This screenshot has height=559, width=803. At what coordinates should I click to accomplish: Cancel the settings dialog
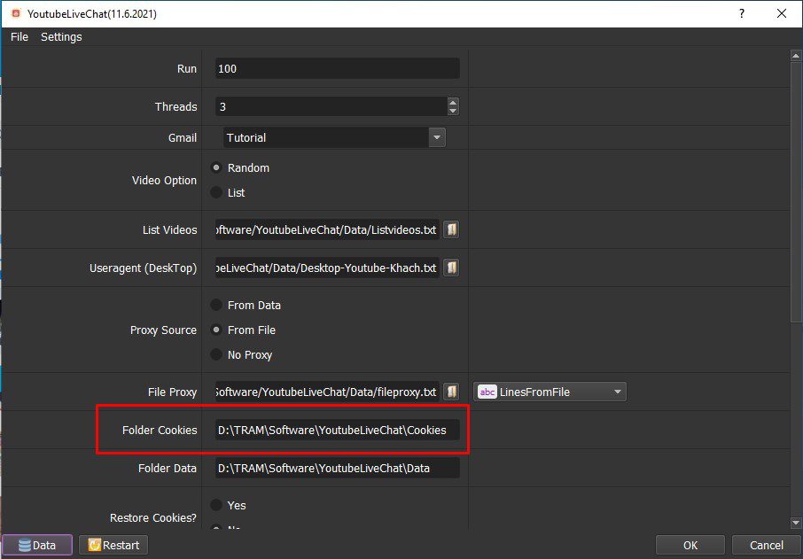tap(767, 545)
